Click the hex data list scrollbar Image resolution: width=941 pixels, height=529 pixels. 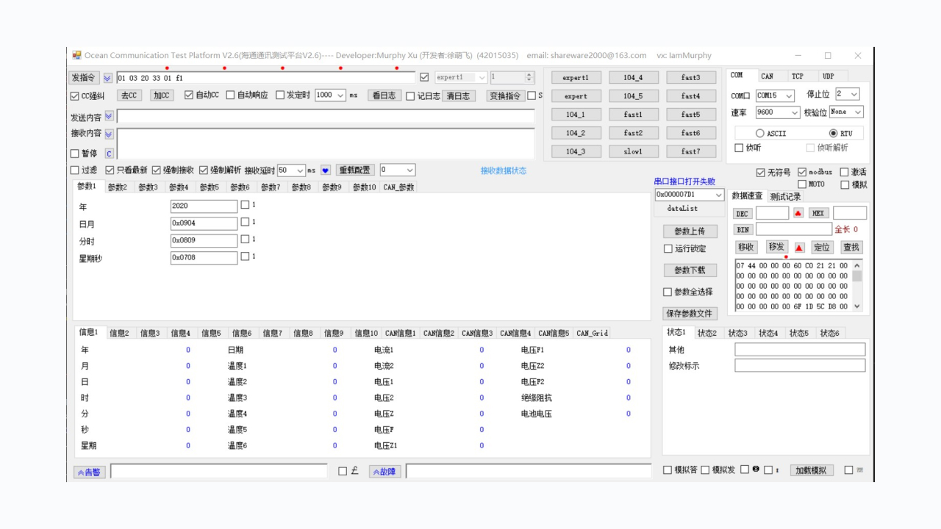coord(856,286)
